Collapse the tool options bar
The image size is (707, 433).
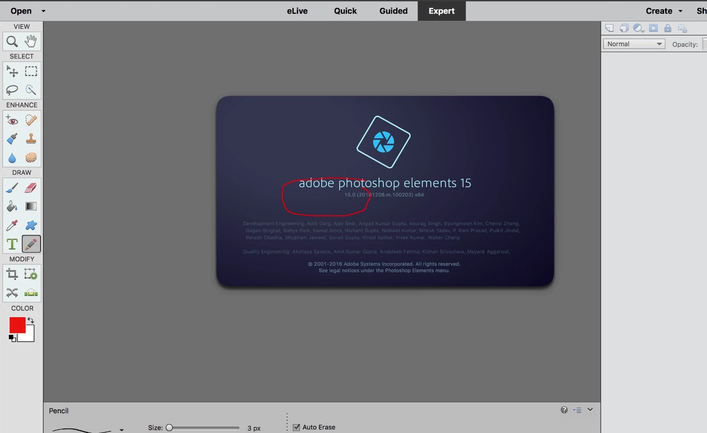click(x=590, y=410)
